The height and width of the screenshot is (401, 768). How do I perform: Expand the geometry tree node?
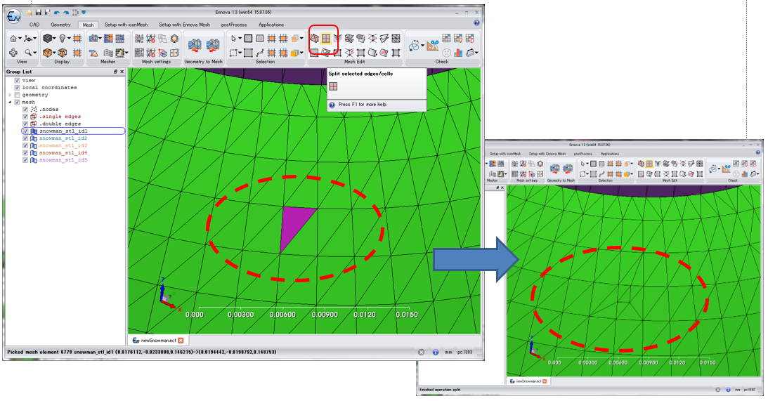10,95
